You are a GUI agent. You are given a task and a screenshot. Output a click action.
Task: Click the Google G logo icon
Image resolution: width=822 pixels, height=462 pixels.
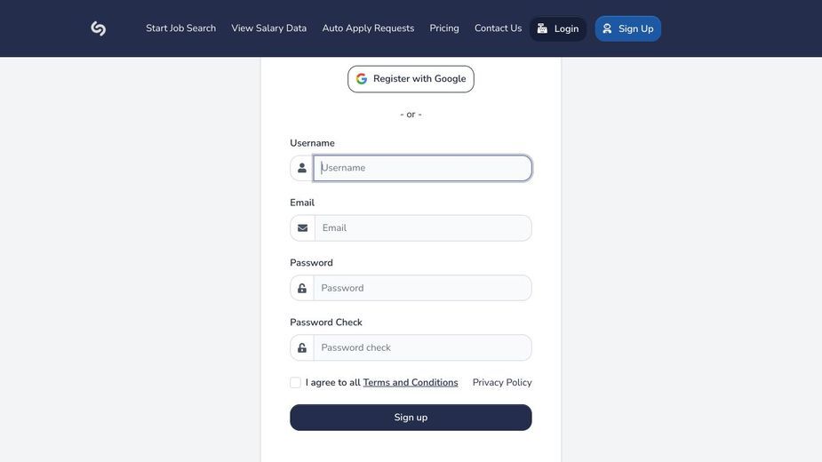tap(361, 79)
